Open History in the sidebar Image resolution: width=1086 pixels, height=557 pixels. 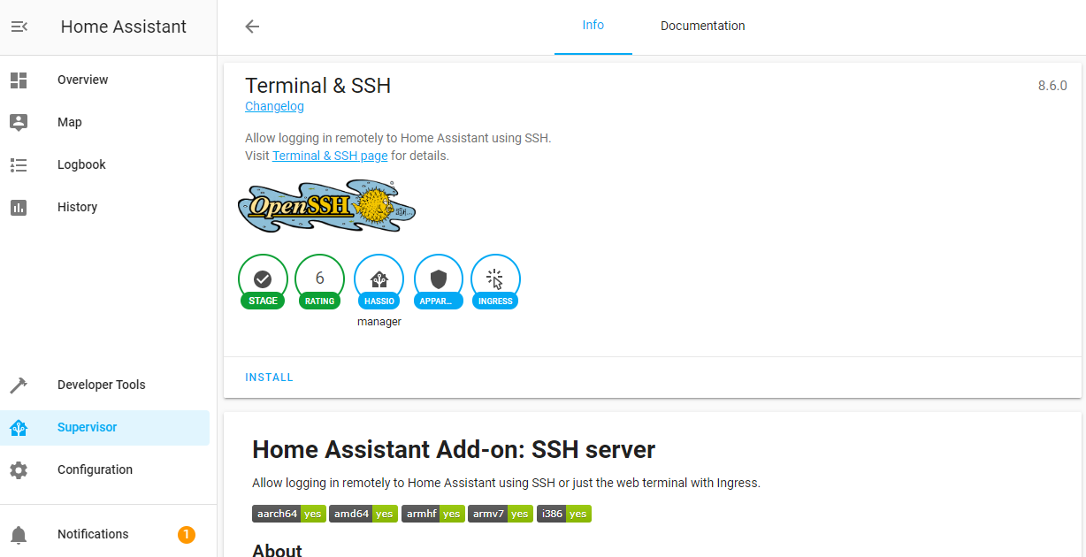click(x=105, y=207)
